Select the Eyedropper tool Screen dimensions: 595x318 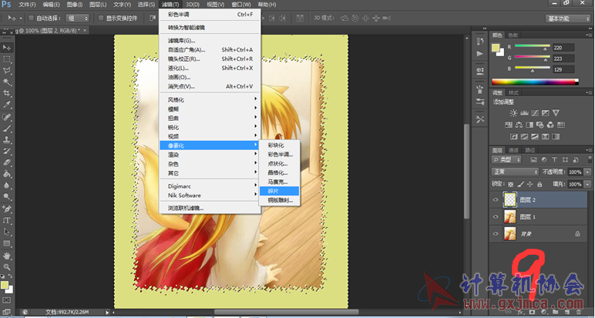click(7, 105)
